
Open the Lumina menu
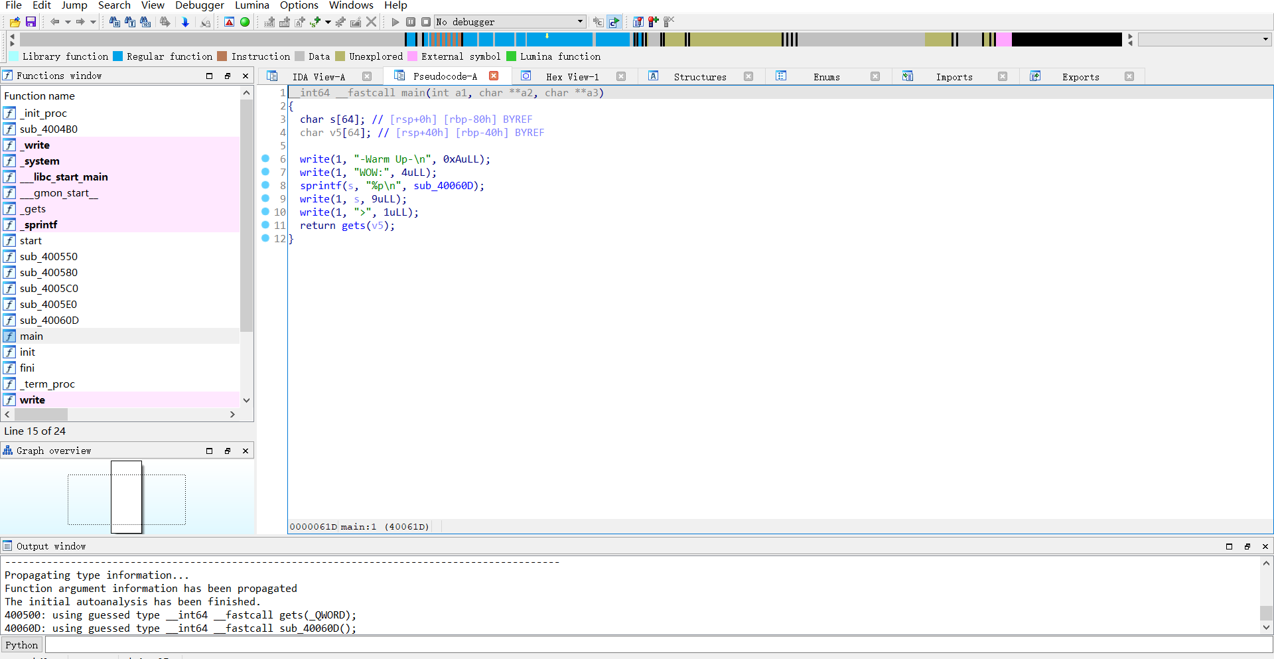coord(252,5)
